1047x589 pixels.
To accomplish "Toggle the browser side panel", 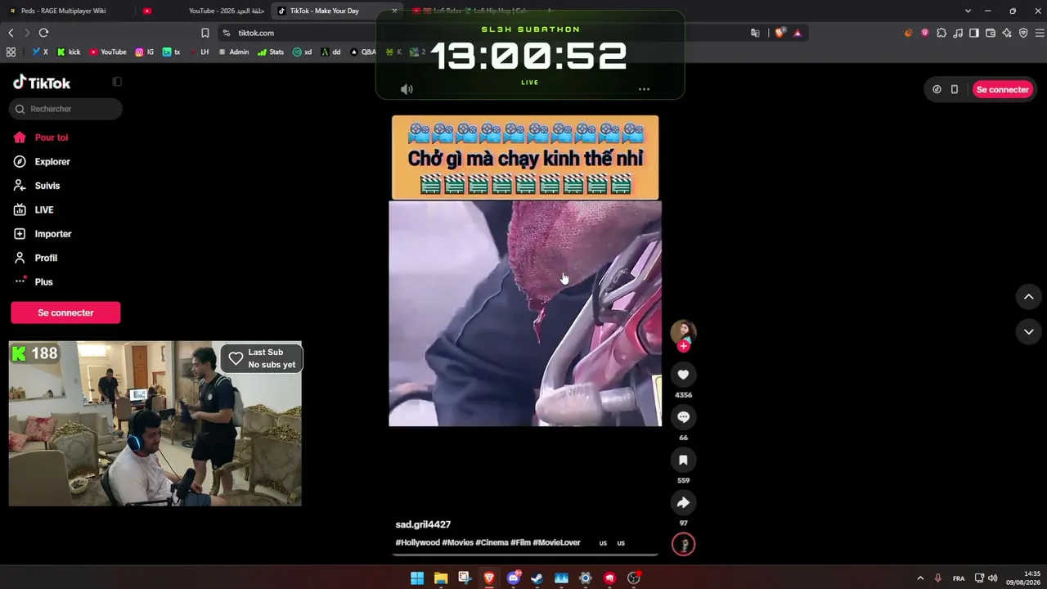I will coord(974,33).
